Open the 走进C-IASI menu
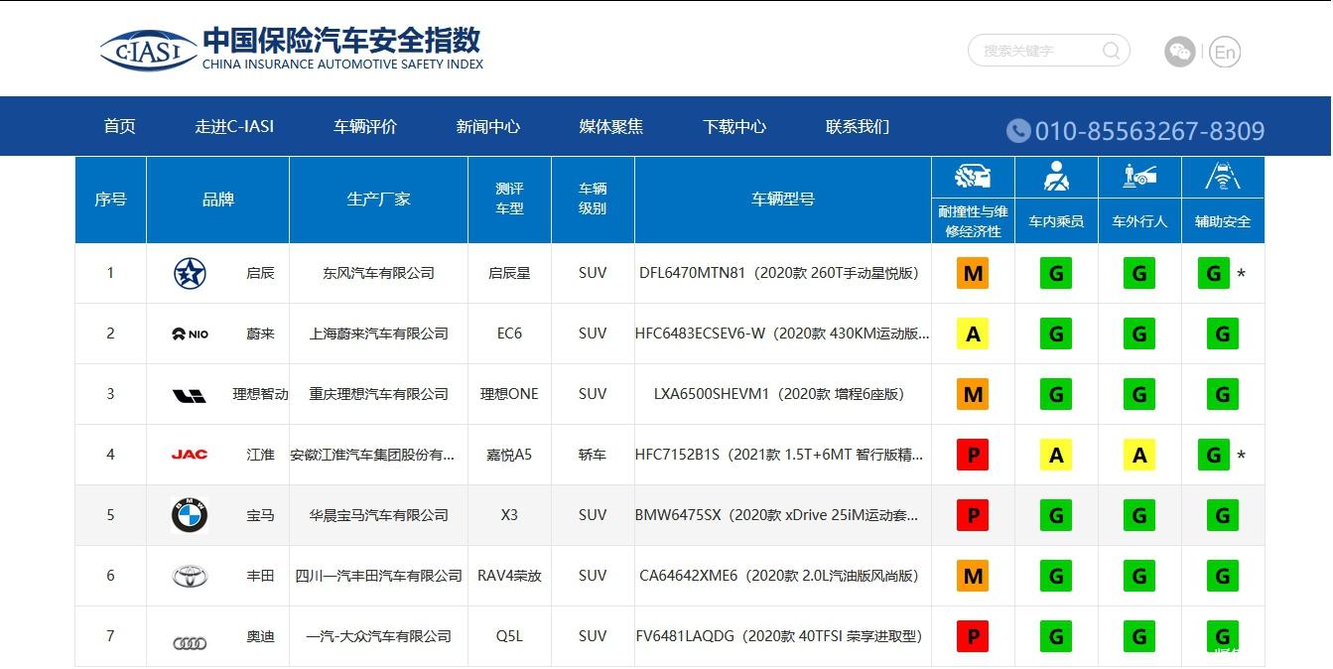This screenshot has width=1333, height=669. point(234,126)
